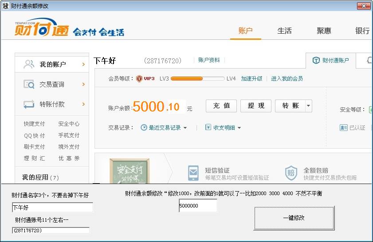The image size is (373, 242).
Task: Open the 快捷支付 link
Action: click(34, 123)
